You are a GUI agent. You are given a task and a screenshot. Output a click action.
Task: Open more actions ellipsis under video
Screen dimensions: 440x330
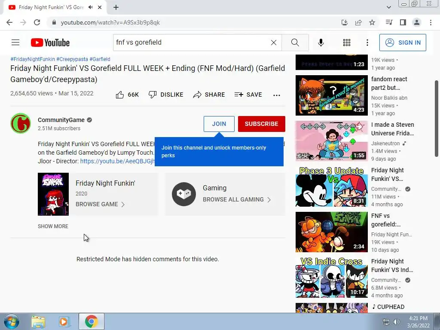click(277, 95)
